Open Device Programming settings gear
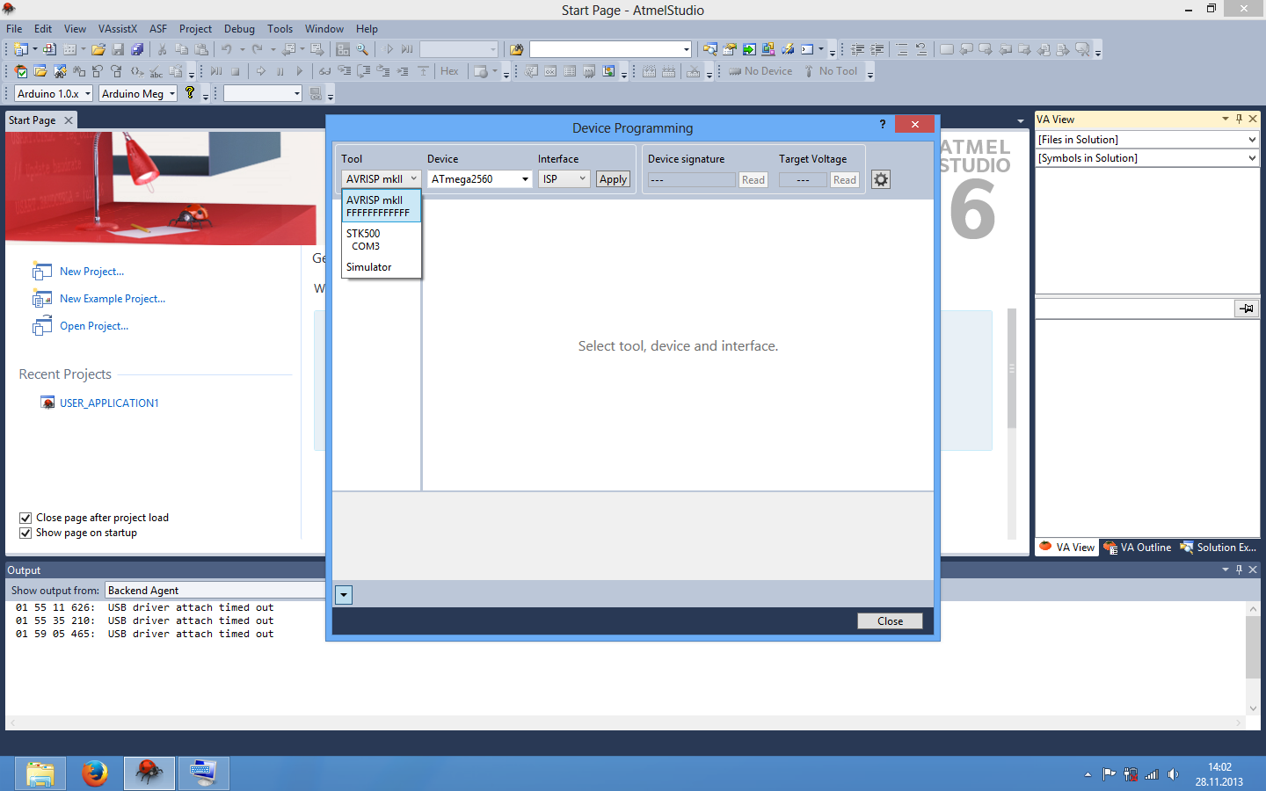 click(x=881, y=179)
